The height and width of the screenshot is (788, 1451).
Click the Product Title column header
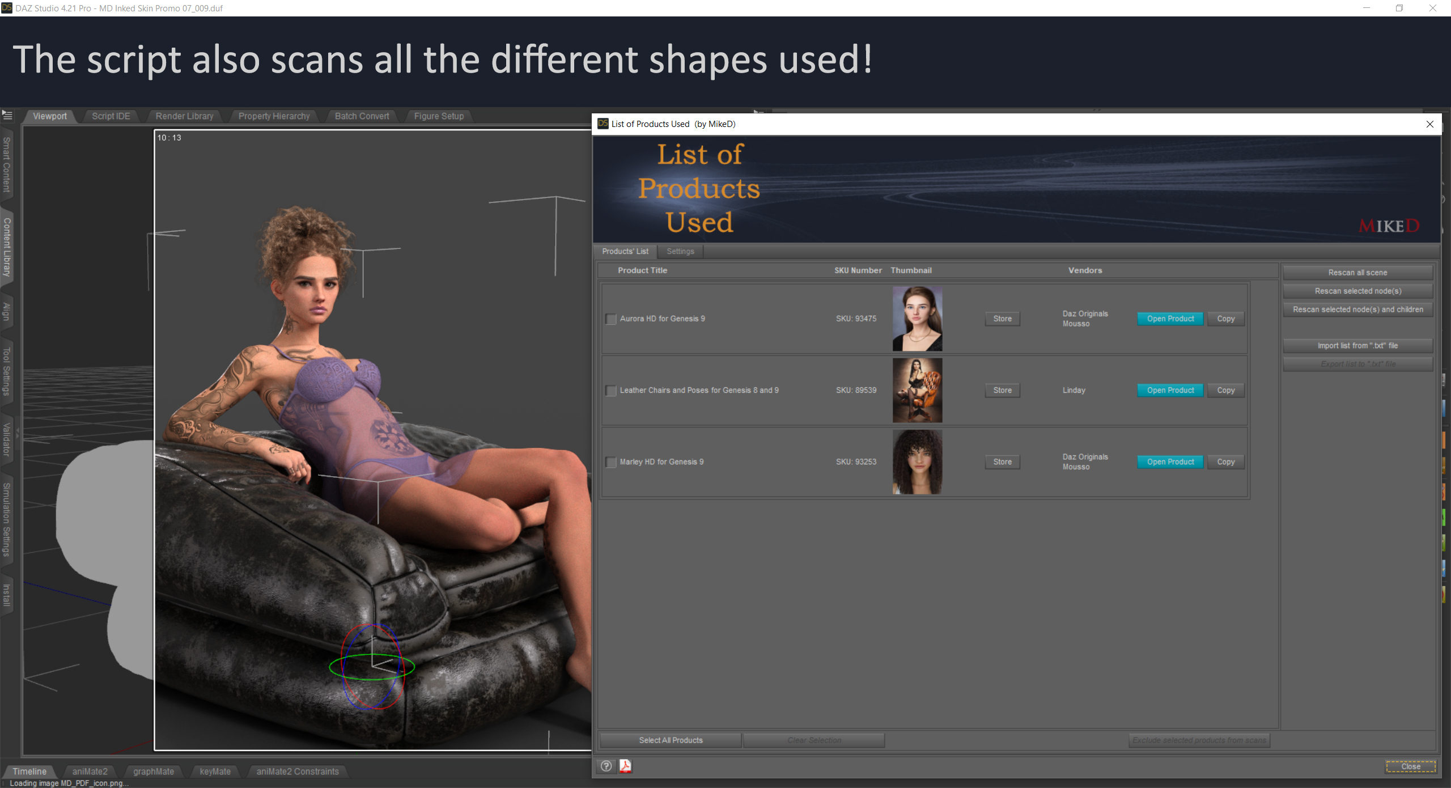642,270
